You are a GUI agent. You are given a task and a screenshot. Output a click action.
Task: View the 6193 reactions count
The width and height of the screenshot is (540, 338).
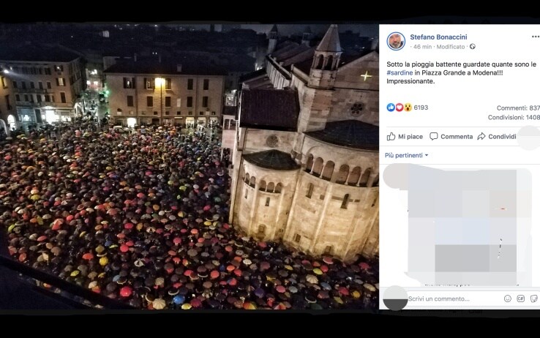(x=421, y=108)
